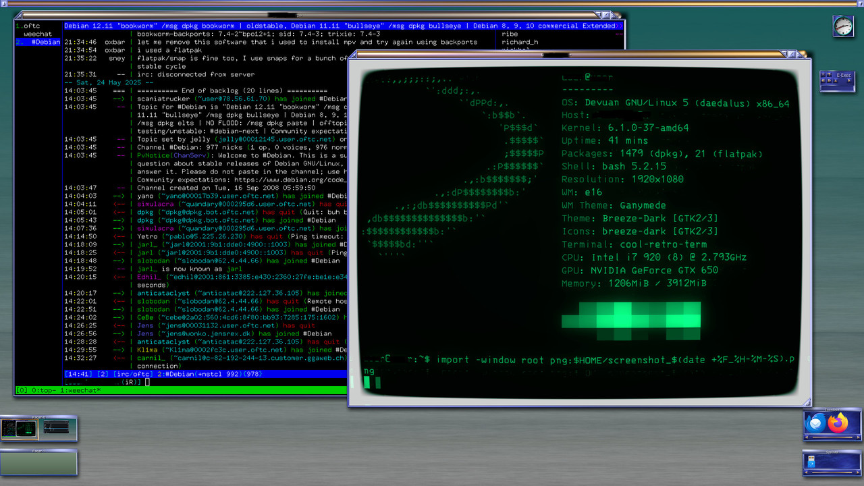Viewport: 864px width, 486px height.
Task: Click 'irc: disconnected from server' message
Action: point(195,74)
